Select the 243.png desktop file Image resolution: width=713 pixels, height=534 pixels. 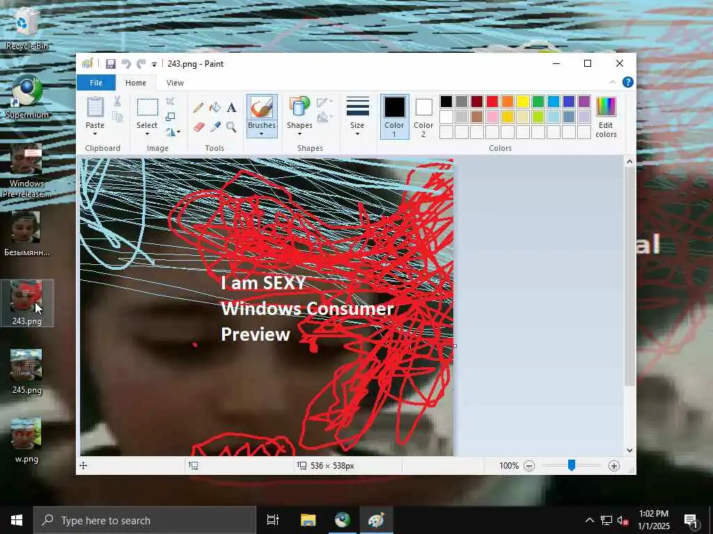[x=27, y=303]
